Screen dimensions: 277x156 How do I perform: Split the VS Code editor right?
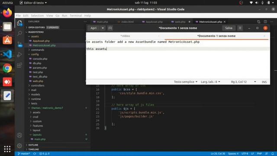pyautogui.click(x=265, y=22)
